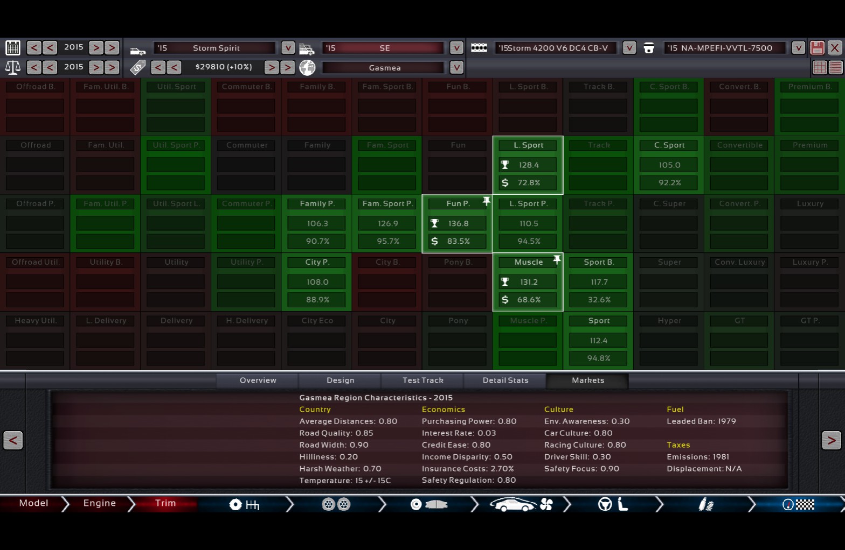
Task: Switch to grid view of markets
Action: 820,67
